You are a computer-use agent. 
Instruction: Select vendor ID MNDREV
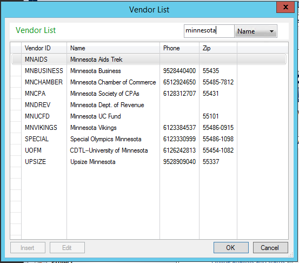coord(37,105)
